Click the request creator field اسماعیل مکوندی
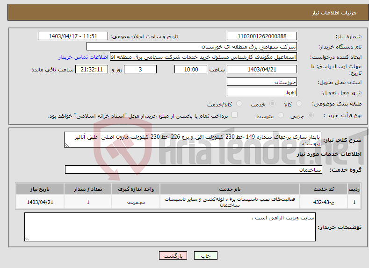369x268 pixels. (203, 57)
